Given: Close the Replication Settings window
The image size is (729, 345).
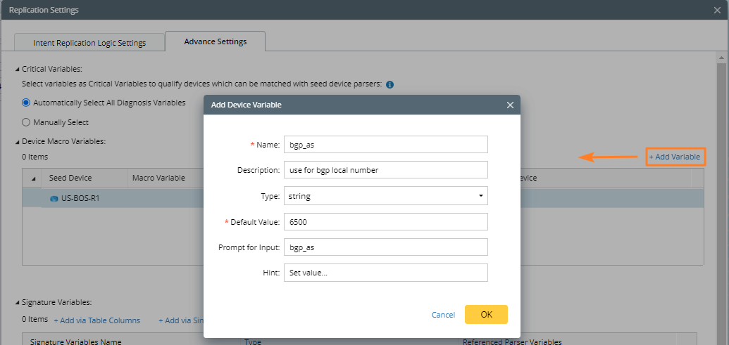Looking at the screenshot, I should 717,11.
